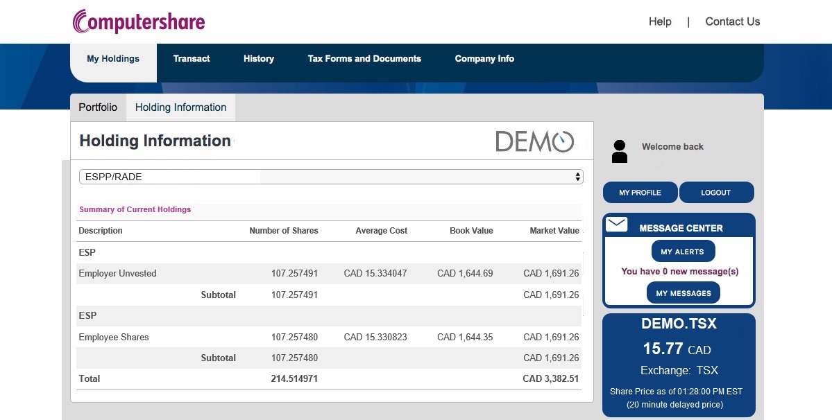Click the Help link
Viewport: 832px width, 420px height.
click(x=660, y=21)
